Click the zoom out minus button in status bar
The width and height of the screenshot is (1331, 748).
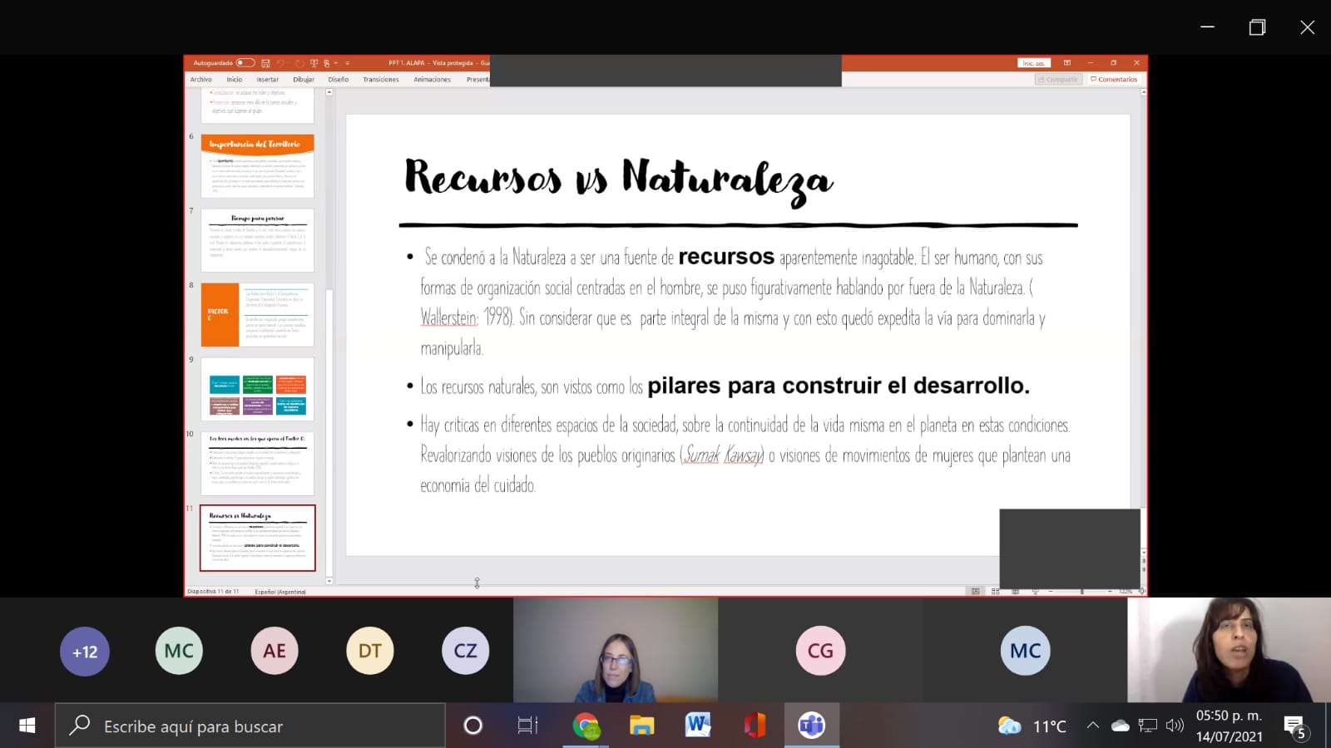(x=1051, y=592)
